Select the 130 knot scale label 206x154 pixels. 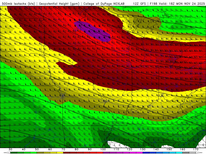(143, 149)
